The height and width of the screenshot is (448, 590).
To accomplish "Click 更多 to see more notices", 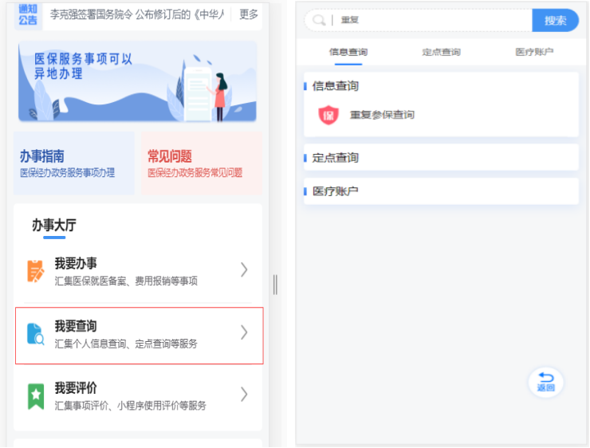I will (249, 14).
